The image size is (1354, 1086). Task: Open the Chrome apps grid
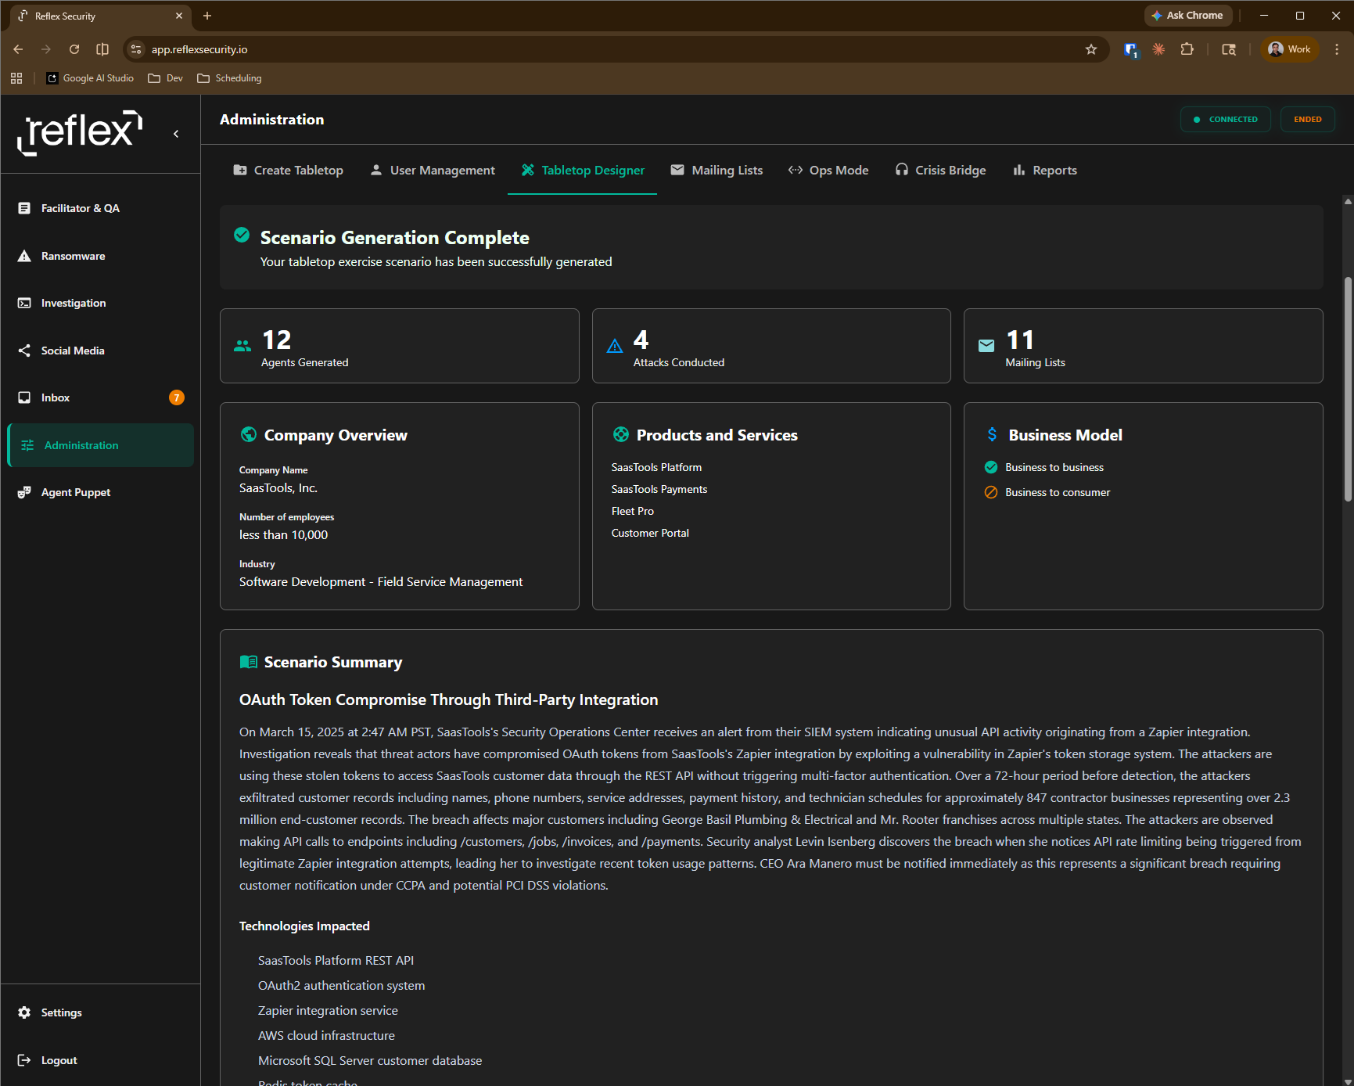(16, 78)
